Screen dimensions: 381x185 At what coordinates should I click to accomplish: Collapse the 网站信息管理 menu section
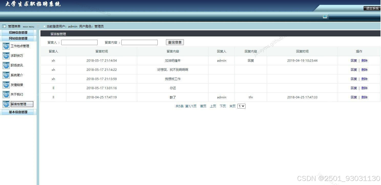tap(18, 38)
